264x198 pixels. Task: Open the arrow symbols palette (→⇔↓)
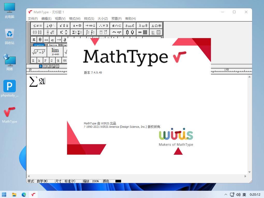pyautogui.click(x=90, y=26)
